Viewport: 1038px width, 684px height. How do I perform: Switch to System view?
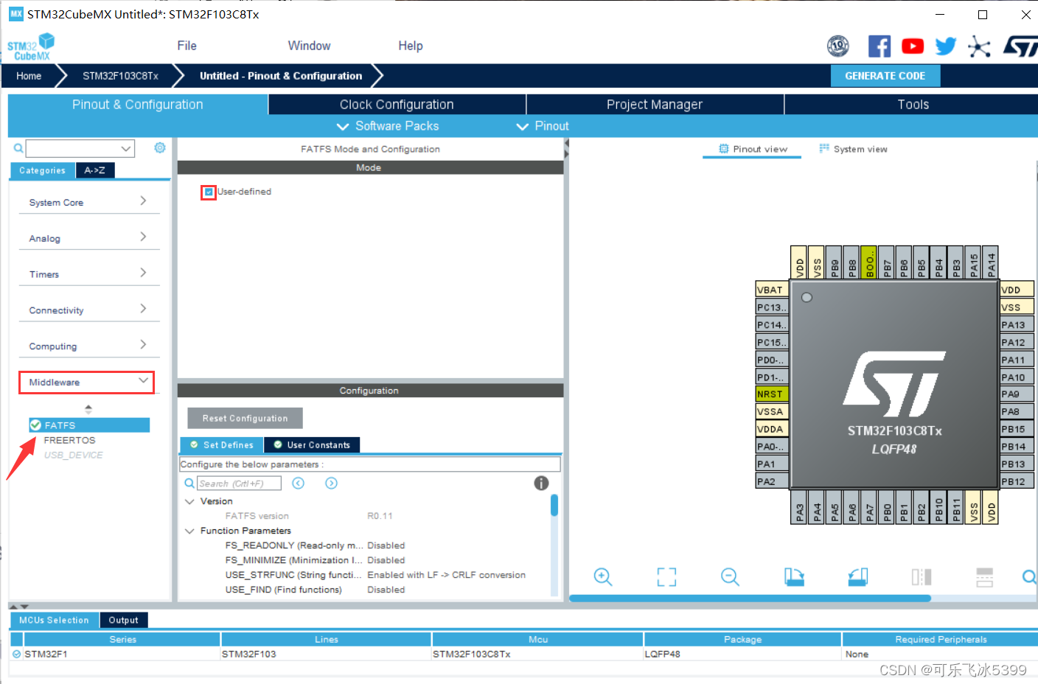coord(853,149)
